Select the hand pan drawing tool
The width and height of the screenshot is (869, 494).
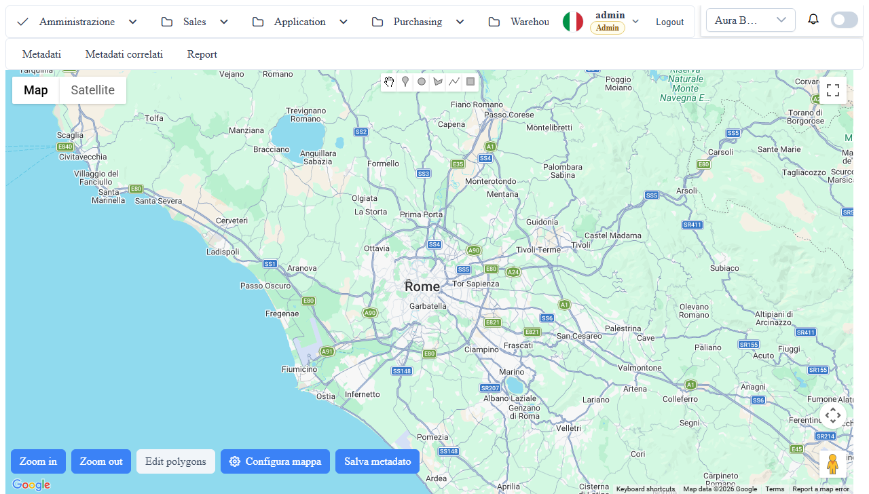coord(389,82)
